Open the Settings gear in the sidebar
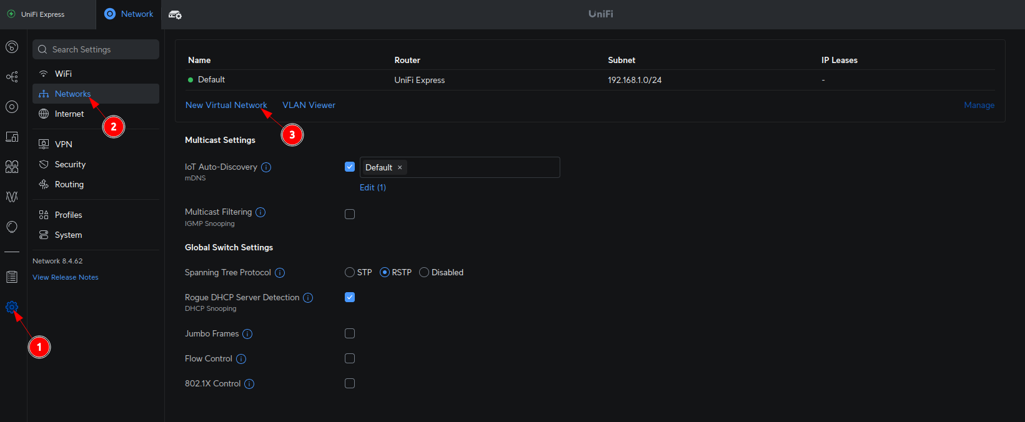Screen dimensions: 1025x422 pos(12,307)
